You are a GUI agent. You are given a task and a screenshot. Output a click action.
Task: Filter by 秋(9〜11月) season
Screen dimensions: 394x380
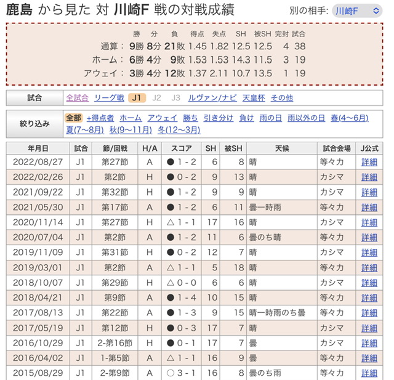(x=131, y=130)
